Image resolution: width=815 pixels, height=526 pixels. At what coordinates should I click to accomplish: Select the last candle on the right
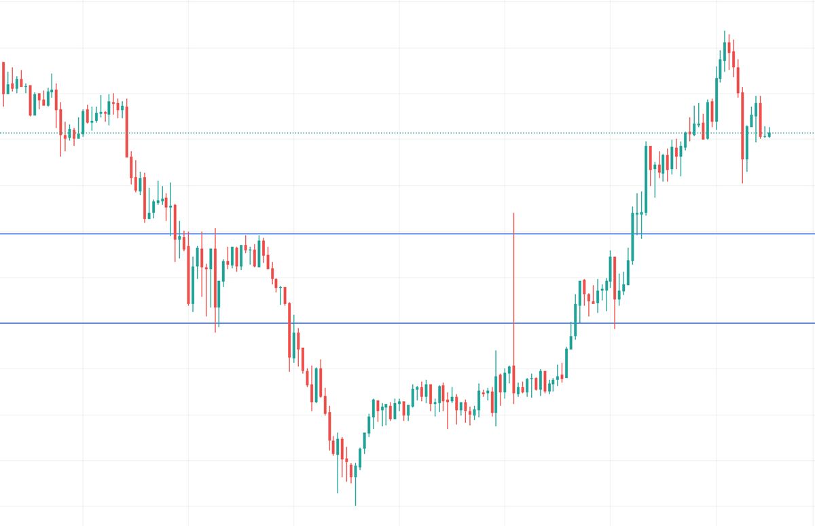pos(769,134)
